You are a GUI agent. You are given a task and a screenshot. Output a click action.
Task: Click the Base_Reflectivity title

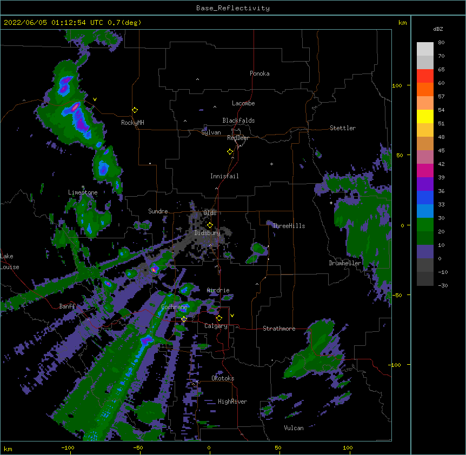coord(233,8)
